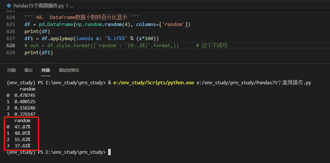Click the print(df) statement
The height and width of the screenshot is (163, 330).
point(37,31)
